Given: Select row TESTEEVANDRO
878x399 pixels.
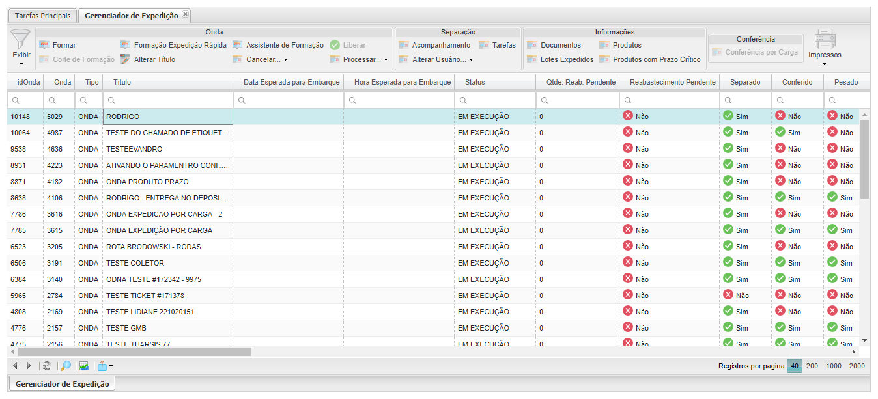Looking at the screenshot, I should click(433, 149).
